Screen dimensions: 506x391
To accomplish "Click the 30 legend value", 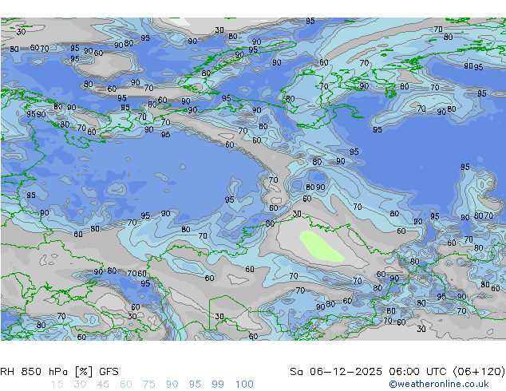I will click(x=80, y=385).
